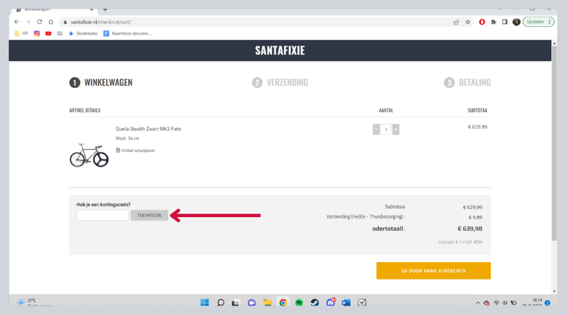568x315 pixels.
Task: Click the Quella Stealth bike thumbnail
Action: (x=89, y=153)
